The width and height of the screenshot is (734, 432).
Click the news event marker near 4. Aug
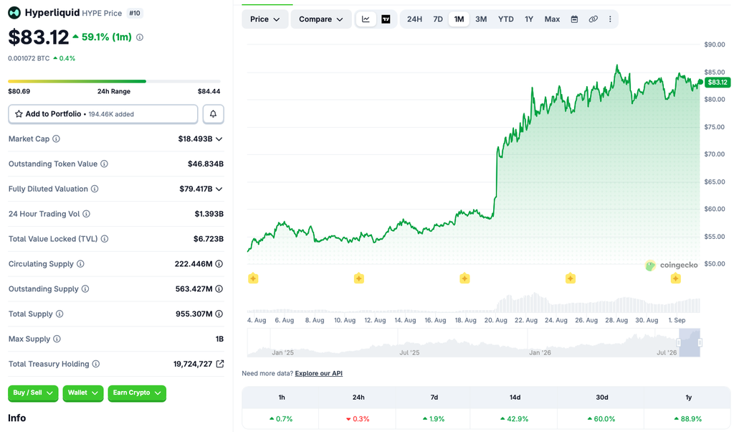click(253, 278)
